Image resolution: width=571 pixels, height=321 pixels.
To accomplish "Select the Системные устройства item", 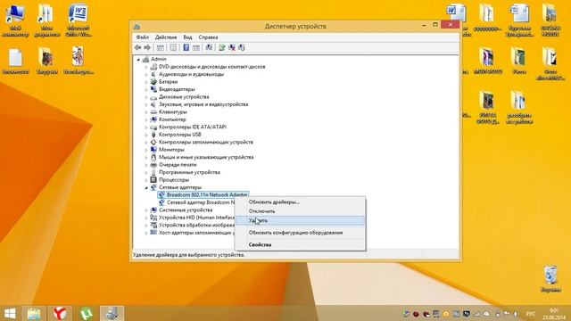I will pos(186,210).
